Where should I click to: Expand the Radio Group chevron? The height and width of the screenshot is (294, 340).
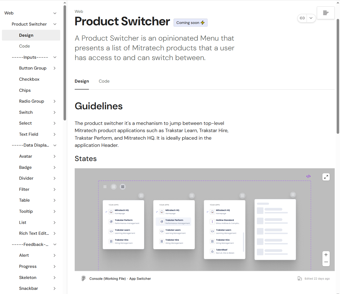(55, 101)
